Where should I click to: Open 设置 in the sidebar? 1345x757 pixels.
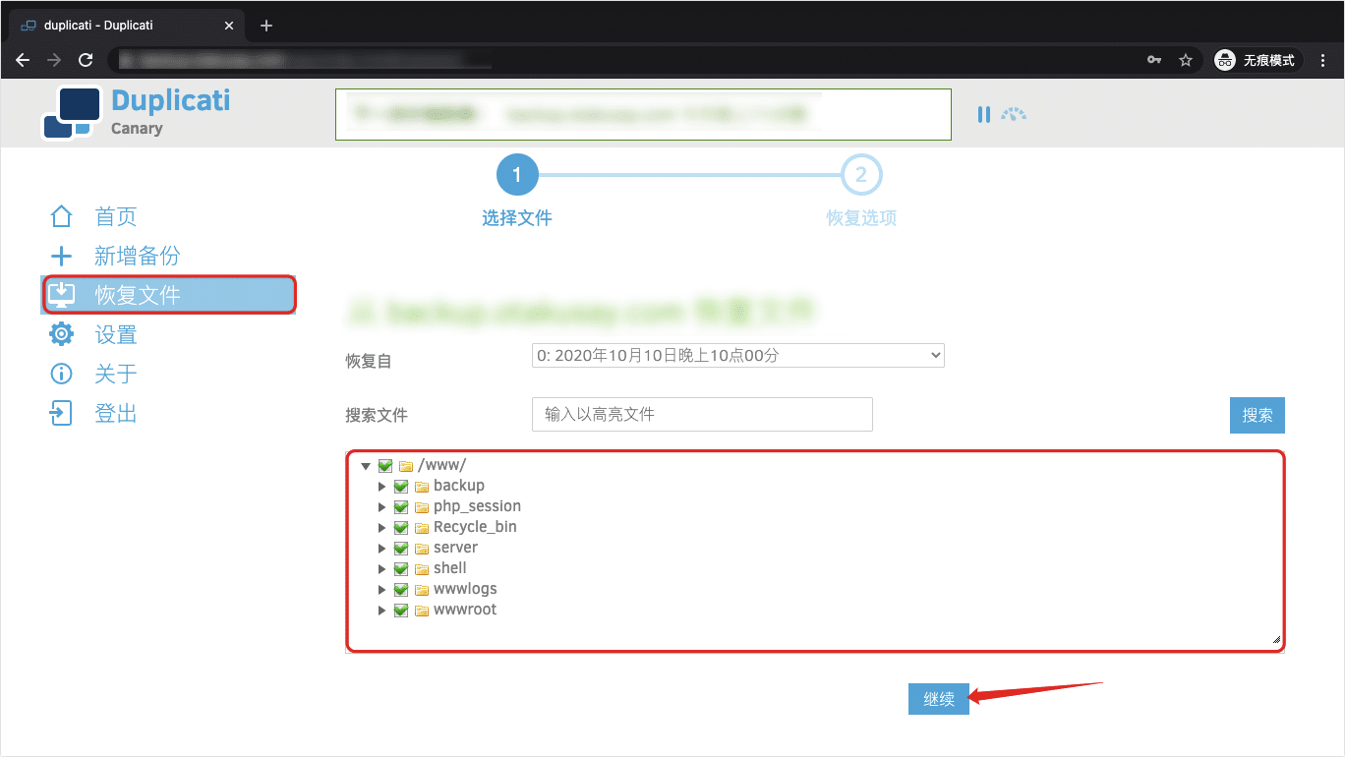pos(116,334)
